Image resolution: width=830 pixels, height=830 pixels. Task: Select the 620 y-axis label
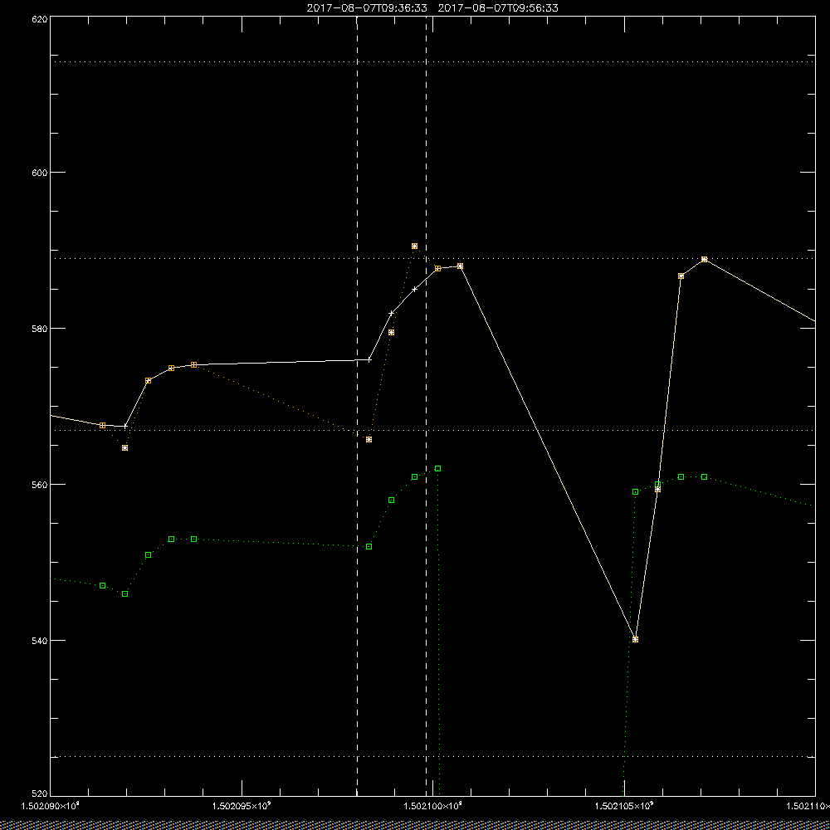click(x=40, y=19)
